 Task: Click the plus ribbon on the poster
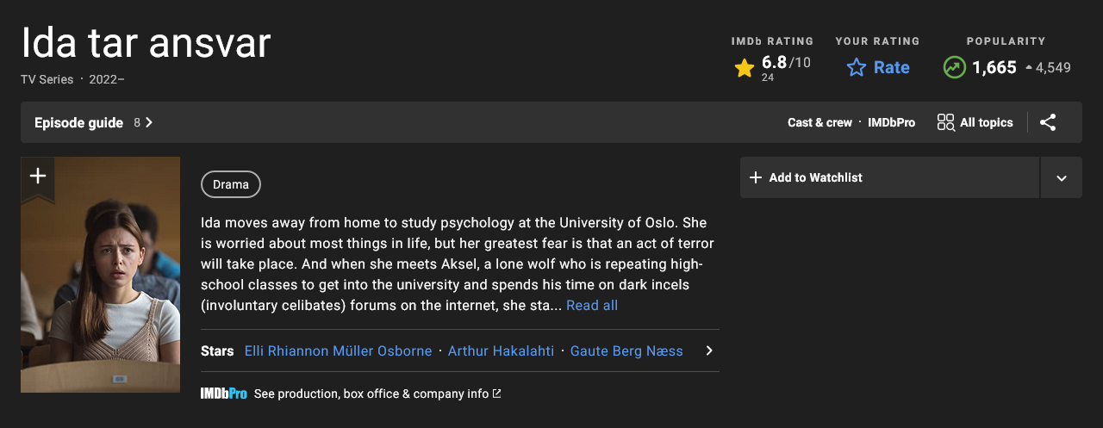point(38,177)
